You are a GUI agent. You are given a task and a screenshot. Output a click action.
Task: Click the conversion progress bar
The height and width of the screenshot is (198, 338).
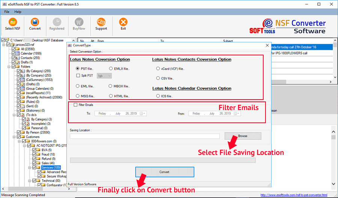point(163,160)
